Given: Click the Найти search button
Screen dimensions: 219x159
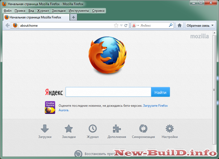Looking at the screenshot, I should 160,92.
